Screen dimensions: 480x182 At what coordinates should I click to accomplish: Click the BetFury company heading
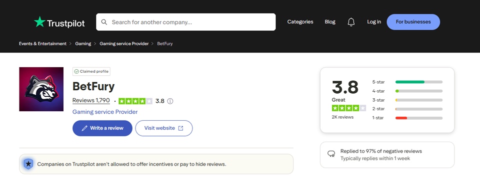point(93,86)
